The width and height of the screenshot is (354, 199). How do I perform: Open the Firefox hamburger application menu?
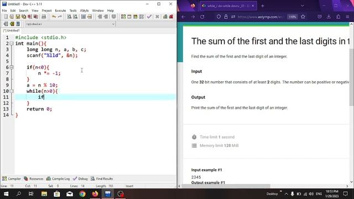tap(347, 17)
